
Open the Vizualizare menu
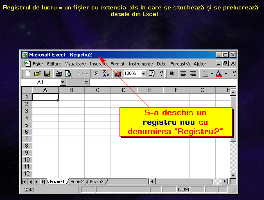[x=75, y=64]
